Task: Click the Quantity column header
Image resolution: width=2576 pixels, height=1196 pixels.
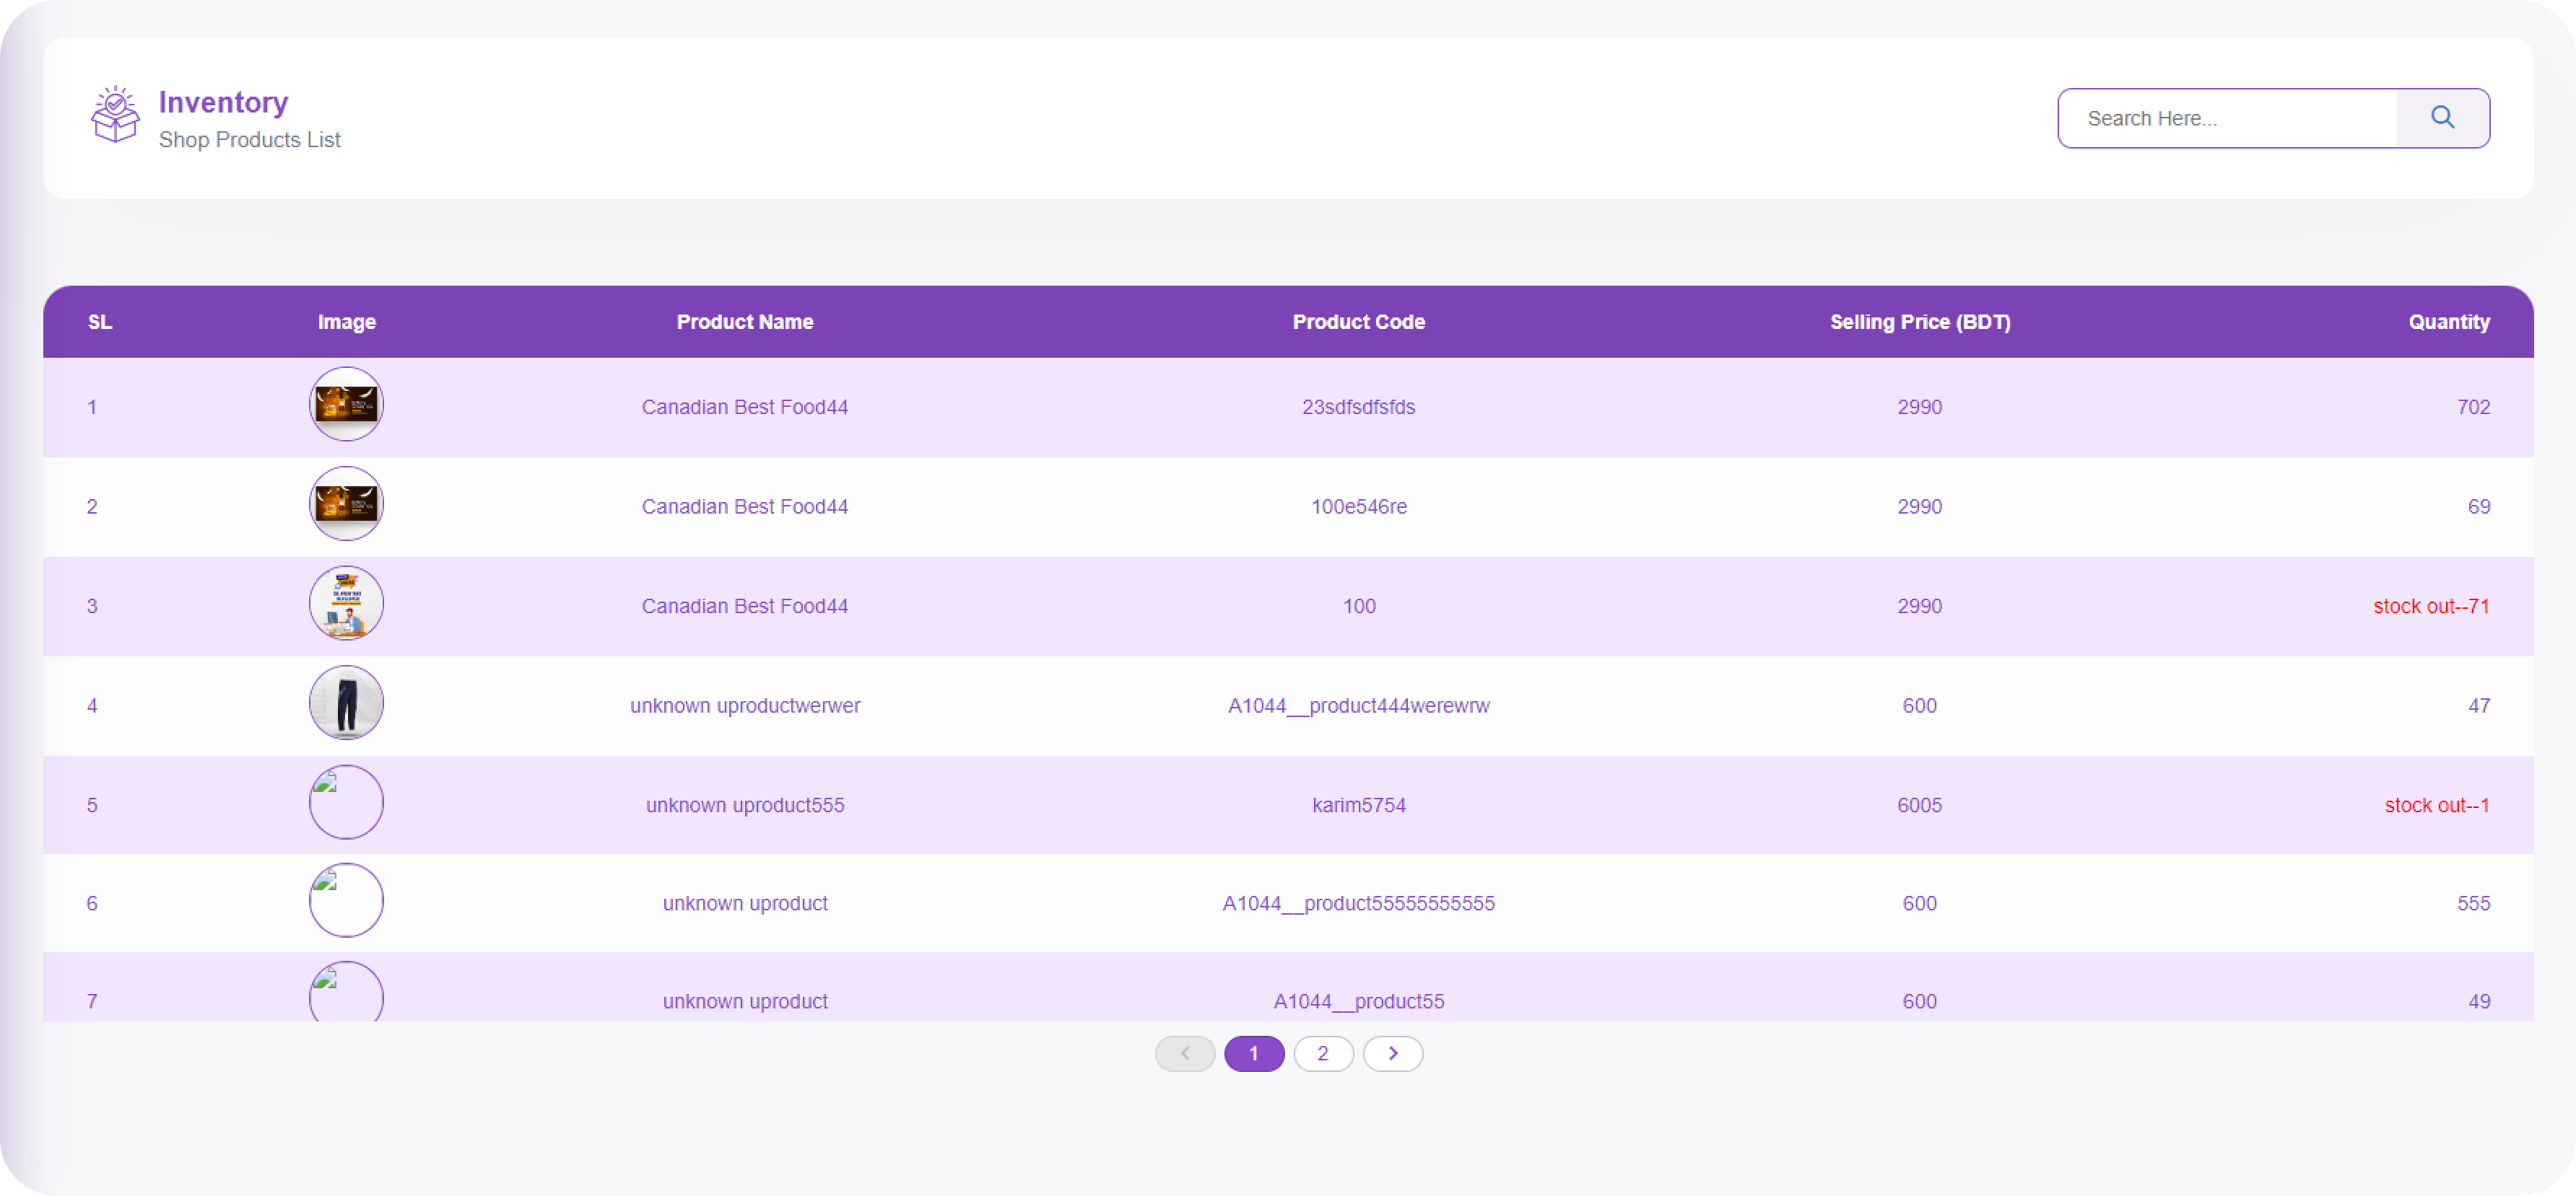Action: pos(2448,322)
